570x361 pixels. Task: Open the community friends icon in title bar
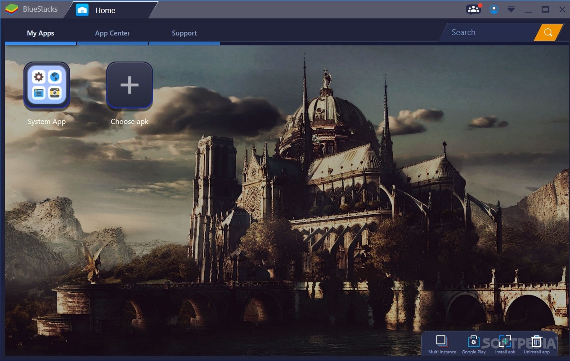tap(473, 9)
